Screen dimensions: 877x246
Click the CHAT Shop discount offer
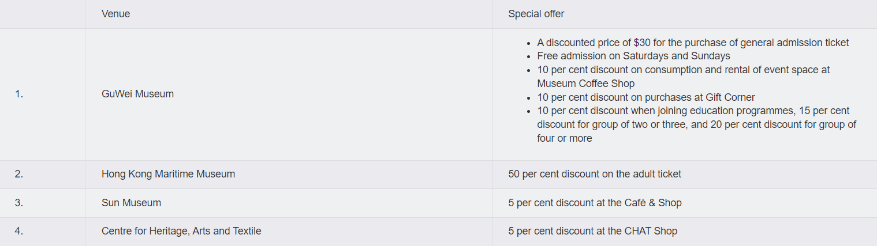[592, 231]
